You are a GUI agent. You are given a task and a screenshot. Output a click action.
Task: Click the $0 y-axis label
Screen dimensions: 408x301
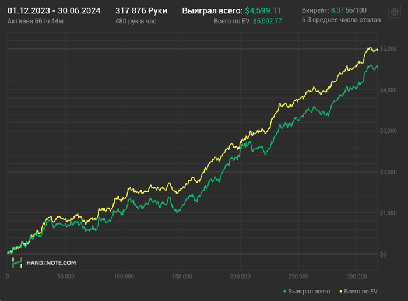click(383, 254)
